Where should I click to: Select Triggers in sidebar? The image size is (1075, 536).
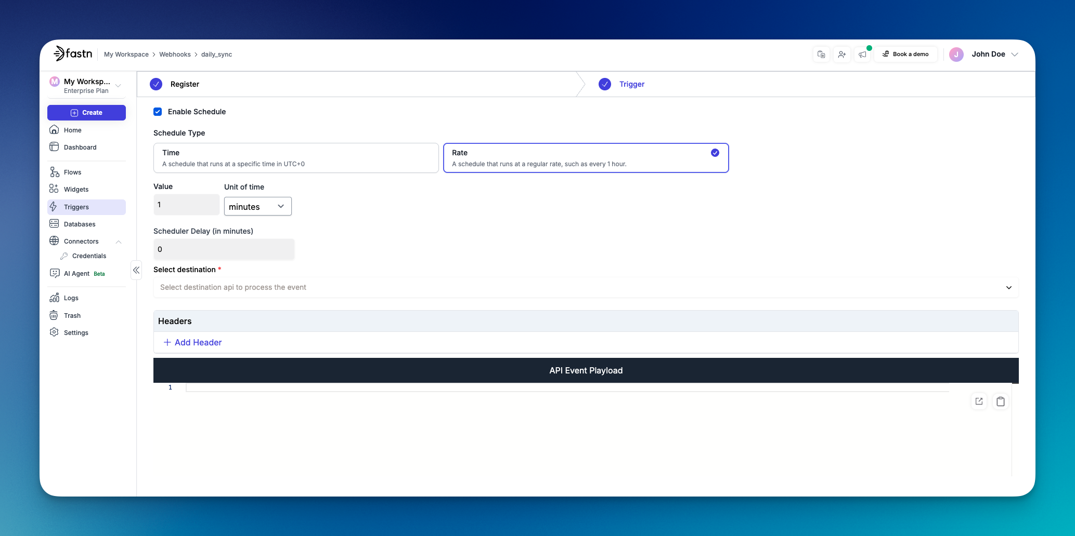86,207
